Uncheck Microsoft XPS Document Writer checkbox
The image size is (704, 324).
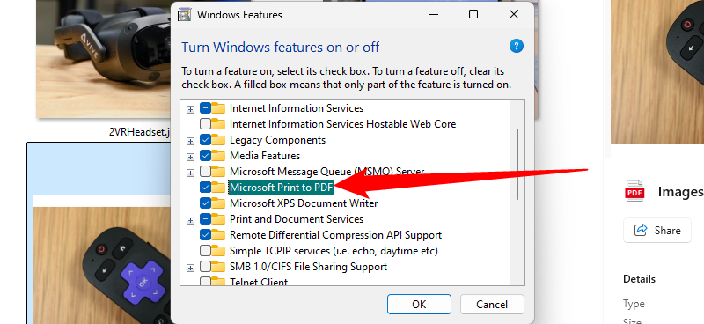[205, 203]
